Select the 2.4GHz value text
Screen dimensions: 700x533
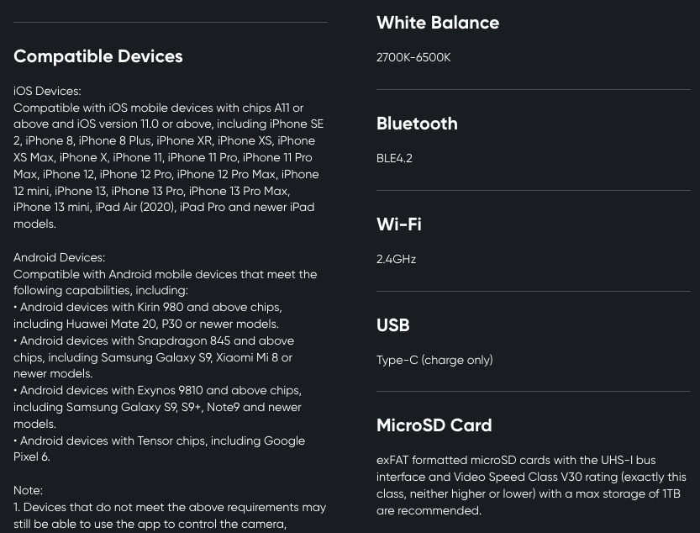pyautogui.click(x=396, y=260)
